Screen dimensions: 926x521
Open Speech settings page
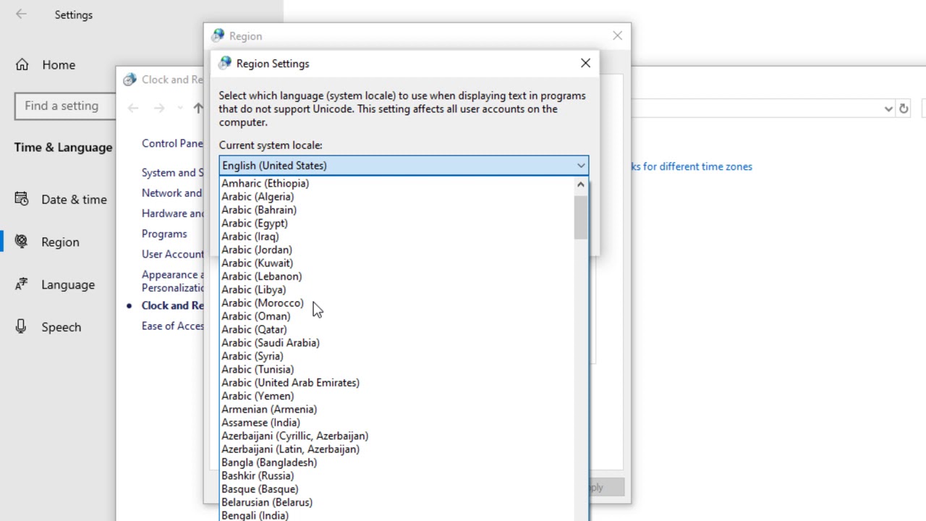[48, 327]
